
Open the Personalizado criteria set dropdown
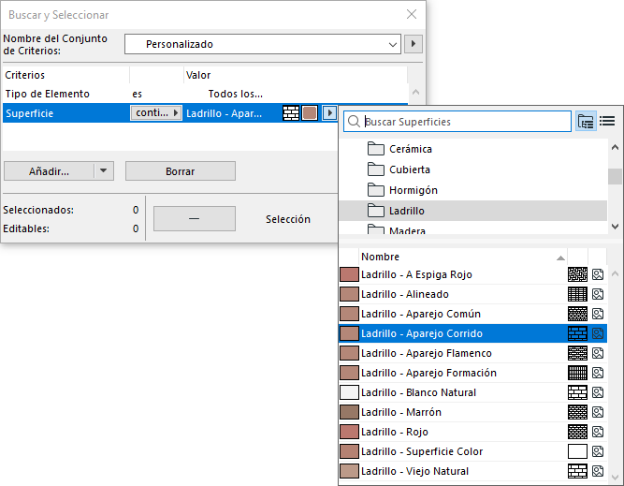[x=262, y=44]
